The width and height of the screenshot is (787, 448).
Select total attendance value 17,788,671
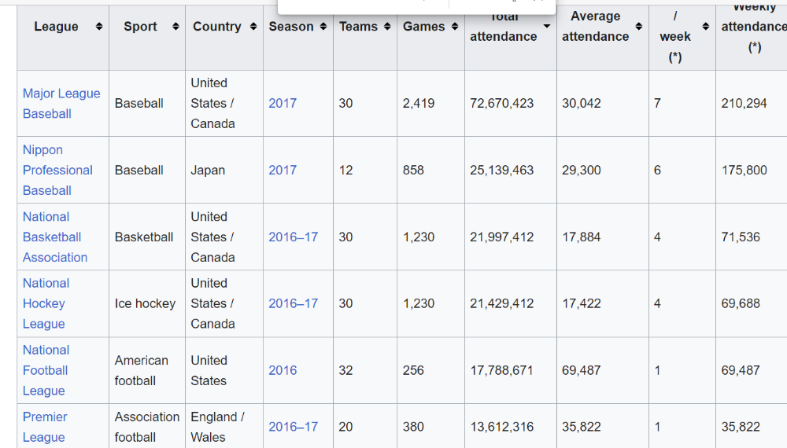click(502, 370)
